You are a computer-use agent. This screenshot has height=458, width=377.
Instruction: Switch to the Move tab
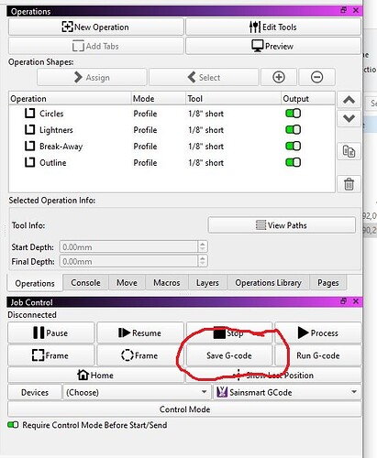click(x=127, y=282)
